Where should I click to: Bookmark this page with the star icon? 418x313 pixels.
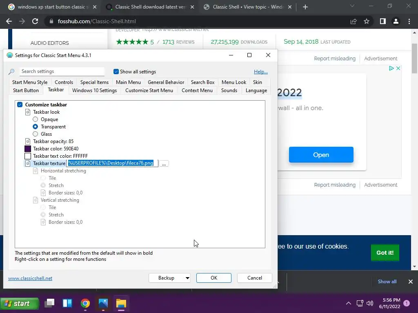(367, 21)
